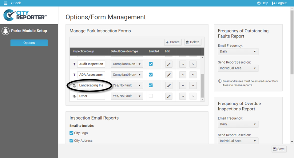Viewport: 294px width, 158px height.
Task: Create a new inspection form
Action: [173, 42]
